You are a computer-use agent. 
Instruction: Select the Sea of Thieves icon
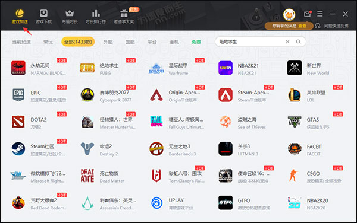tap(226, 122)
